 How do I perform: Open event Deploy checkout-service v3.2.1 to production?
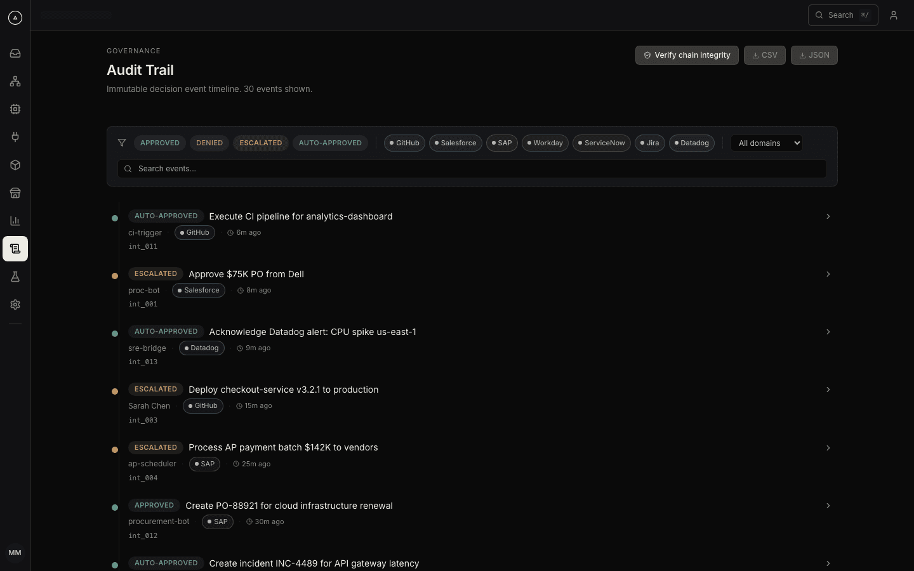pyautogui.click(x=284, y=390)
